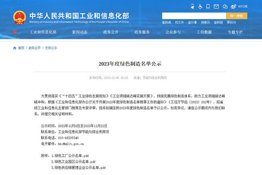262x175 pixels.
Task: Click the source 节能与综合利用司 text
Action: coord(154,78)
